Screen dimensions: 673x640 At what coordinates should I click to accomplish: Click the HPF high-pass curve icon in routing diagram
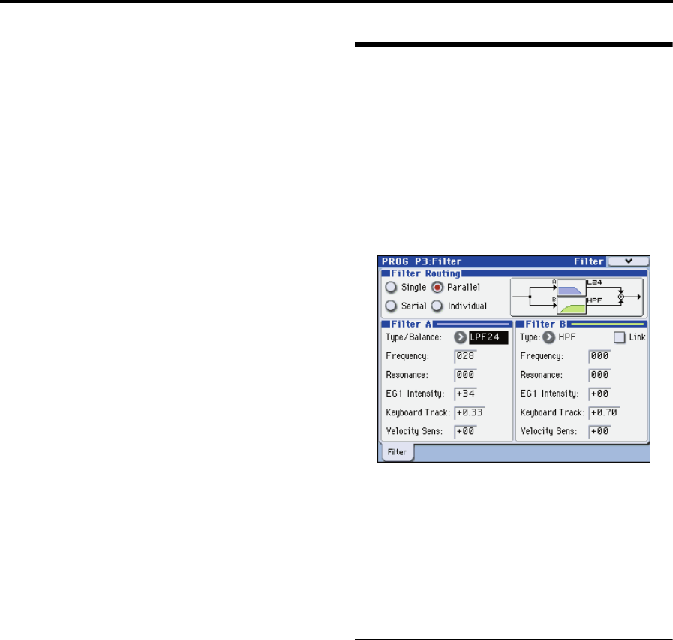click(x=571, y=306)
